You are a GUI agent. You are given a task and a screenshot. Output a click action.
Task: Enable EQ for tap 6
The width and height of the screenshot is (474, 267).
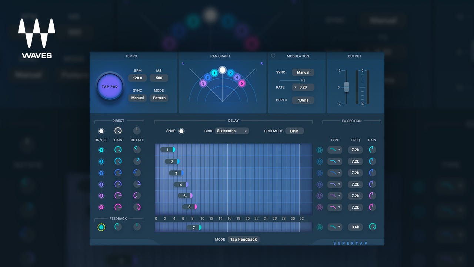click(x=320, y=207)
